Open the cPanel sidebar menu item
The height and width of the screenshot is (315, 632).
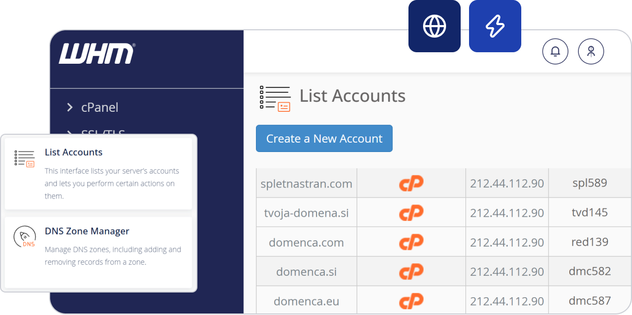(x=100, y=107)
